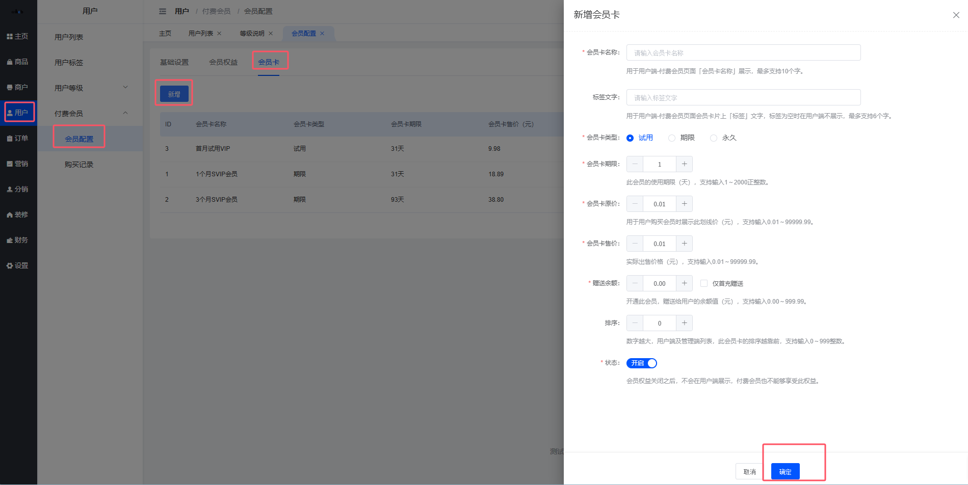Turn off the 状态 开启 switch

pos(641,363)
